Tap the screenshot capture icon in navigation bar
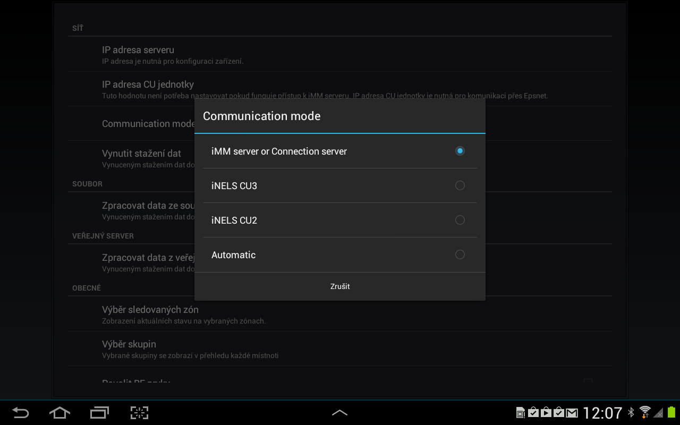680x425 pixels. click(x=139, y=413)
